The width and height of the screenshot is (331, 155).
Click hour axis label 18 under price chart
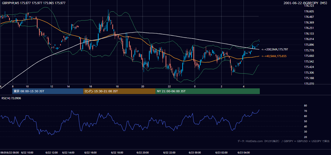point(117,86)
